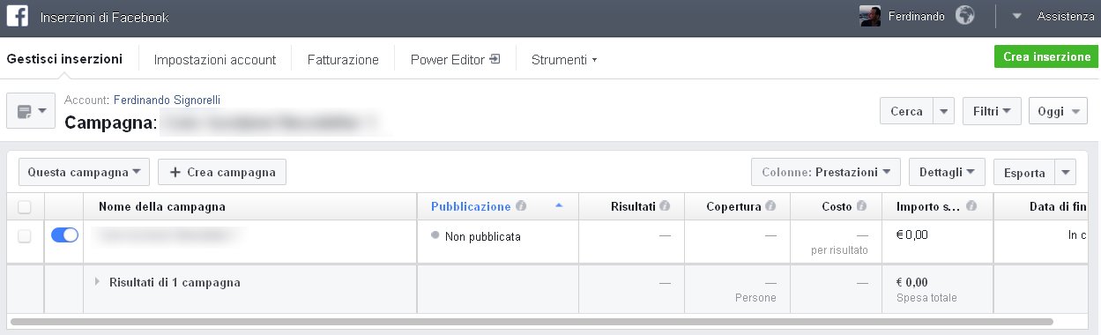
Task: Open the Questa campagna dropdown
Action: pos(84,172)
